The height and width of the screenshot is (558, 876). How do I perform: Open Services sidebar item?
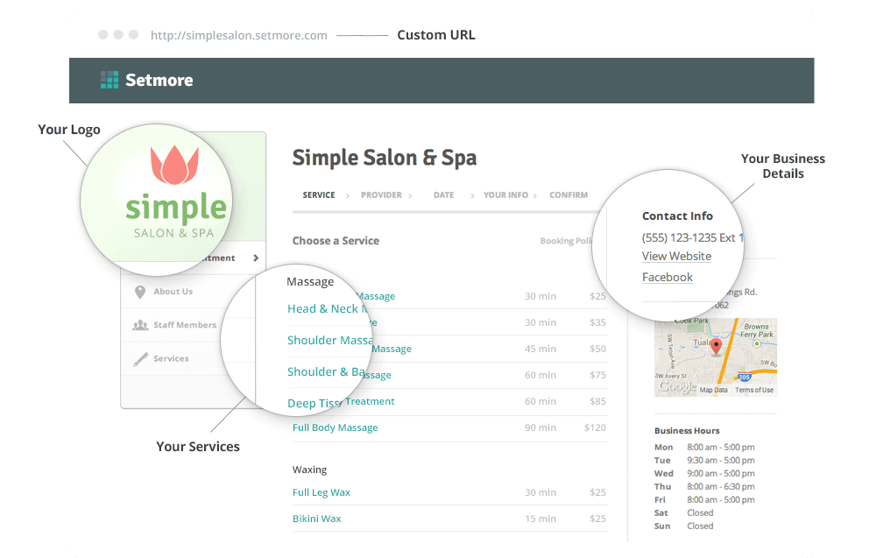click(171, 358)
